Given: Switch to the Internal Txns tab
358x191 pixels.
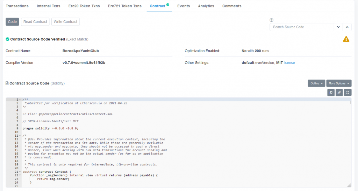Looking at the screenshot, I should [x=48, y=6].
